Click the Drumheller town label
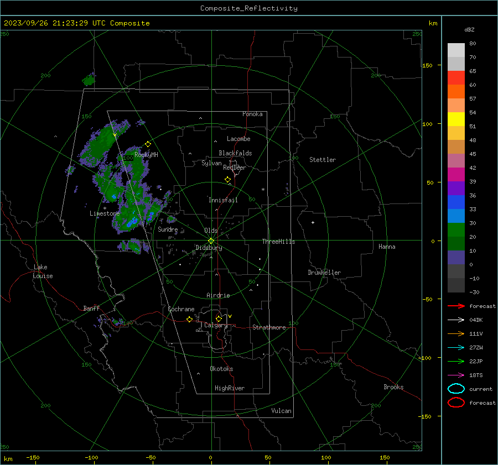Image resolution: width=498 pixels, height=465 pixels. pyautogui.click(x=324, y=273)
